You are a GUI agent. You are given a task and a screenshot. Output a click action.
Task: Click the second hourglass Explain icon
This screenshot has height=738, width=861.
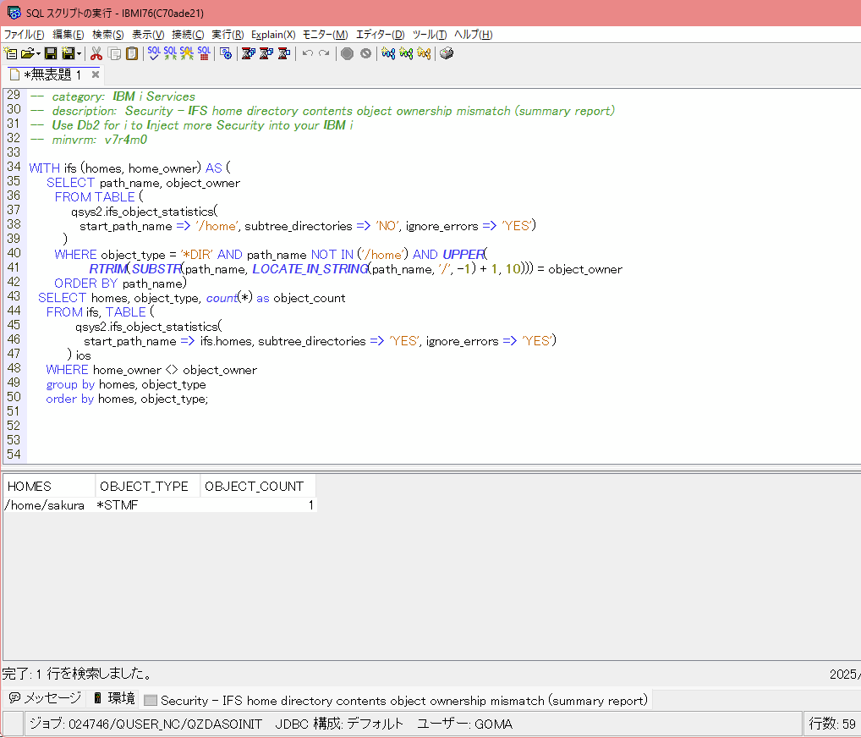pyautogui.click(x=266, y=53)
